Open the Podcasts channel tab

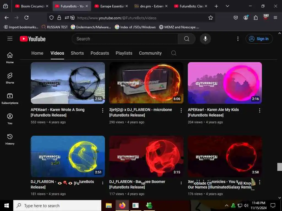pos(100,53)
